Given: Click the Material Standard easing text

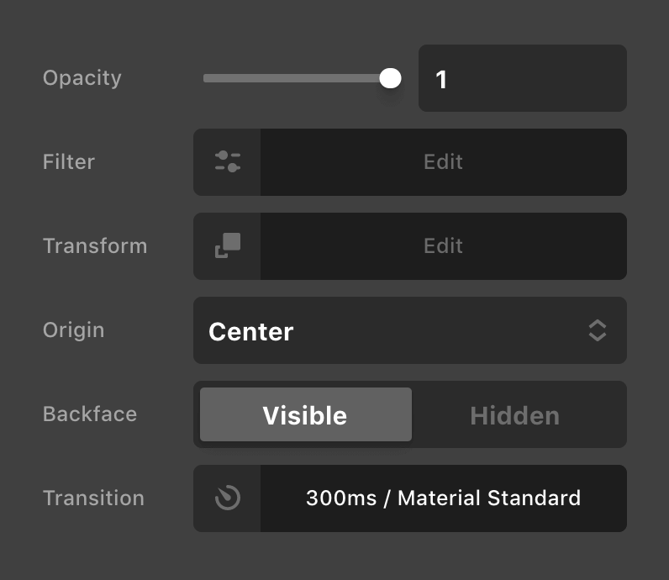Looking at the screenshot, I should (x=489, y=498).
